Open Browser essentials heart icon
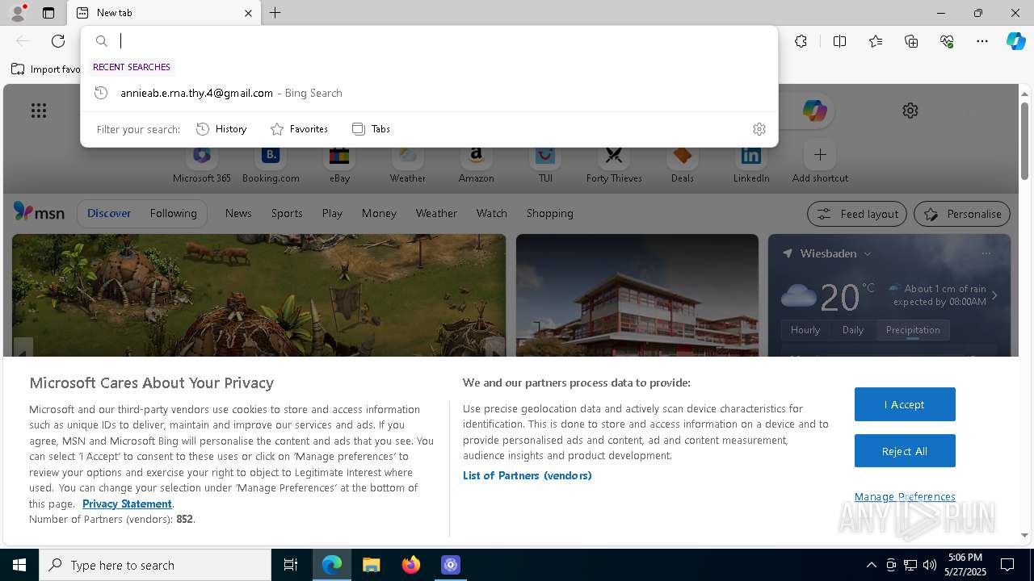The height and width of the screenshot is (581, 1034). 947,41
